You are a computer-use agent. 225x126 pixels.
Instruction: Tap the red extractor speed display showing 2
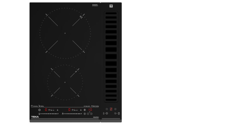coord(111,109)
